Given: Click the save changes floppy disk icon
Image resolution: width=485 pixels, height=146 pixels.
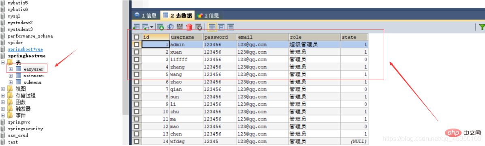Looking at the screenshot, I should point(180,27).
